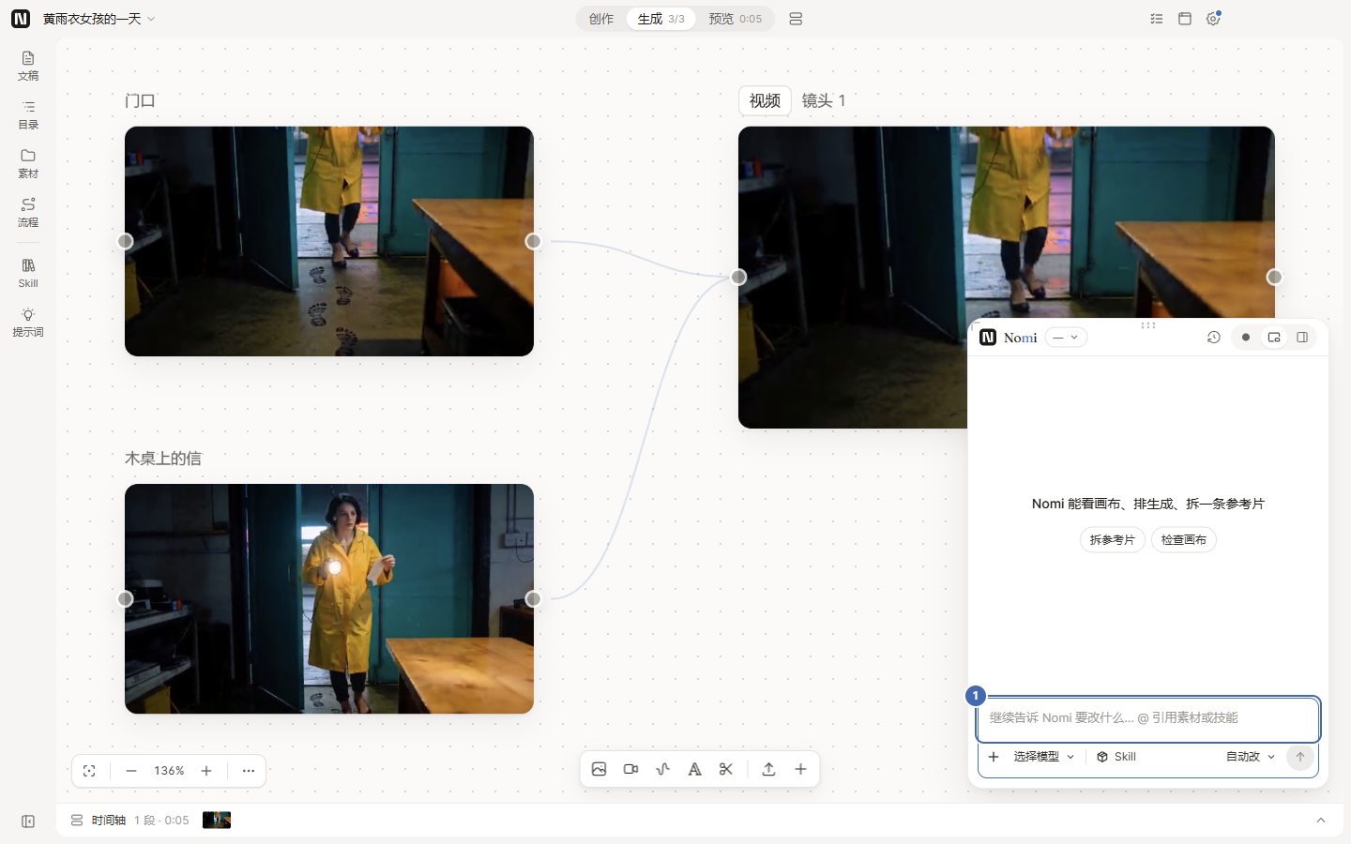The image size is (1351, 844).
Task: Toggle the left sidebar collapse icon
Action: (28, 821)
